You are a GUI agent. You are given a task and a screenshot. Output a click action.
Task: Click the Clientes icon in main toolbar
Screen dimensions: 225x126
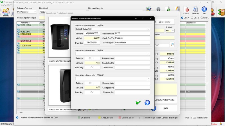tap(6, 12)
